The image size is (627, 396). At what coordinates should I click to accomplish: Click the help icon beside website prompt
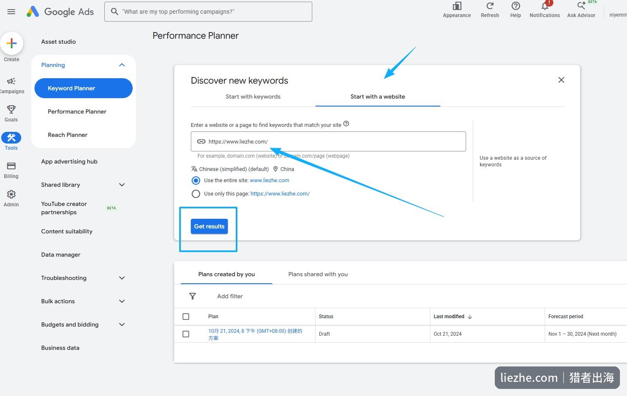coord(346,124)
